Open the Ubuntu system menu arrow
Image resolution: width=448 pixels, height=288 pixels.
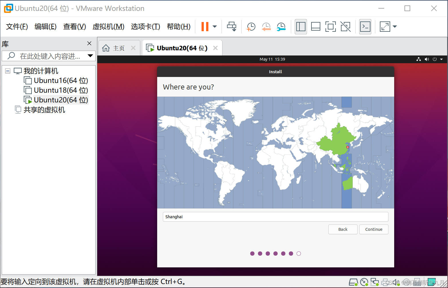[x=441, y=59]
